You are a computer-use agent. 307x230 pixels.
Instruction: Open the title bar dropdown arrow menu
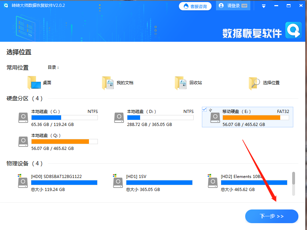[x=264, y=5]
